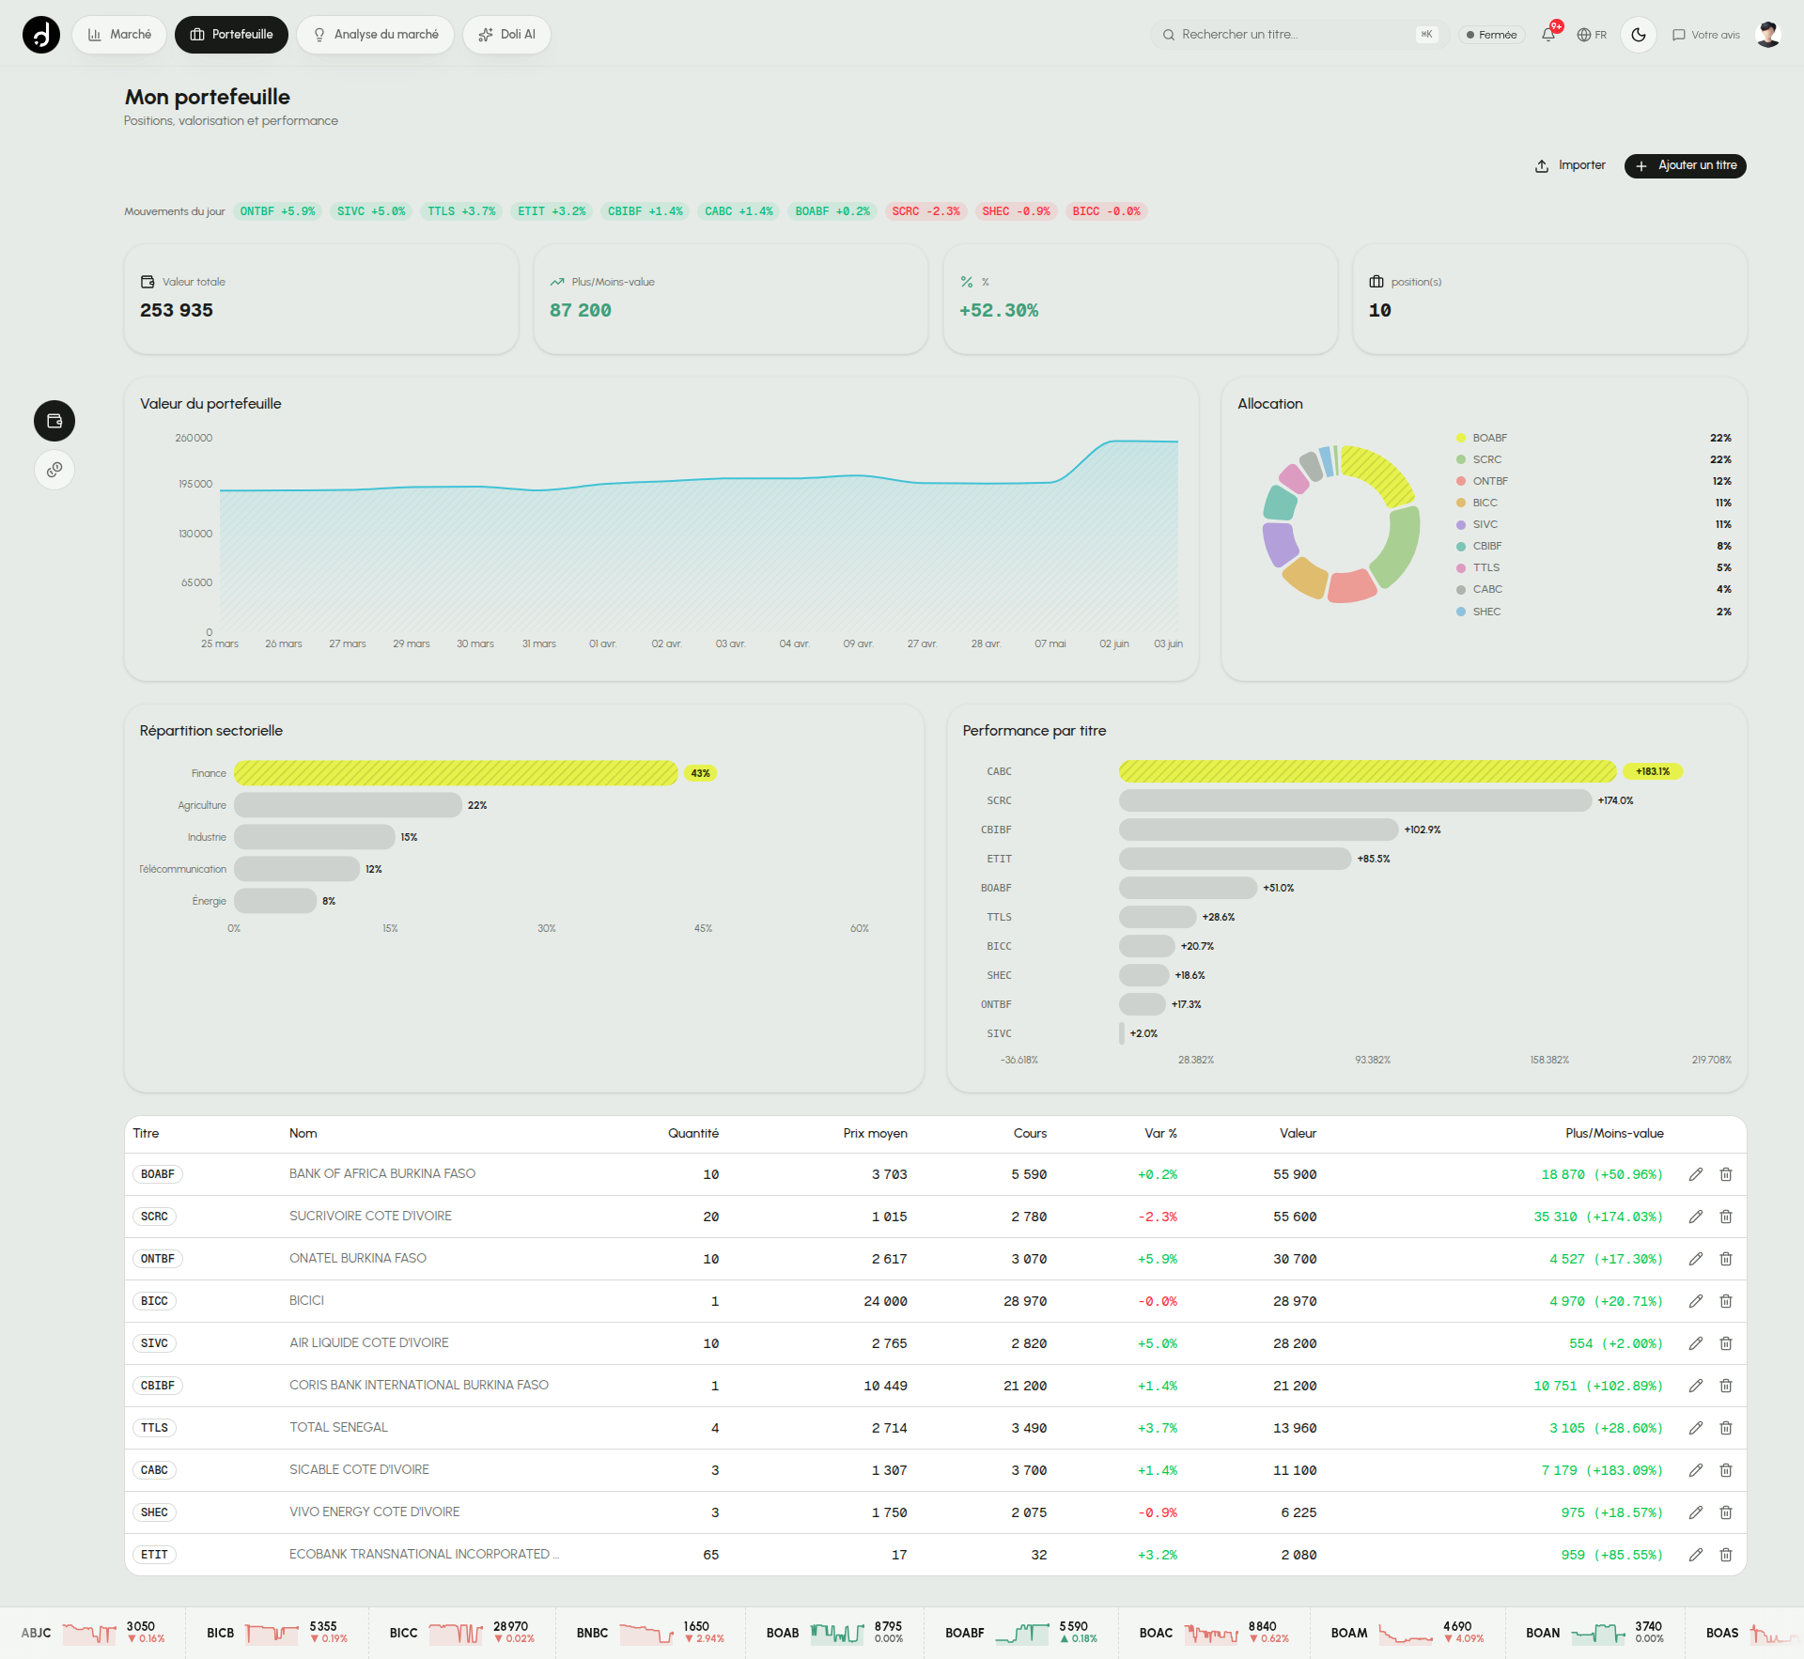Delete the SCRC position with trash icon
The width and height of the screenshot is (1804, 1659).
[x=1726, y=1217]
